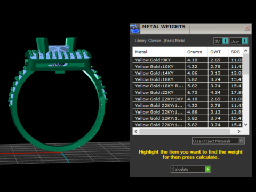
Task: Click the DWT column header
Action: (218, 52)
